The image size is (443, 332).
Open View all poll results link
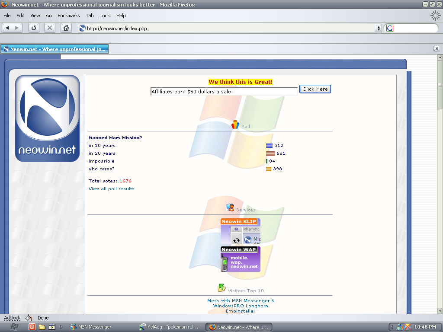(111, 188)
